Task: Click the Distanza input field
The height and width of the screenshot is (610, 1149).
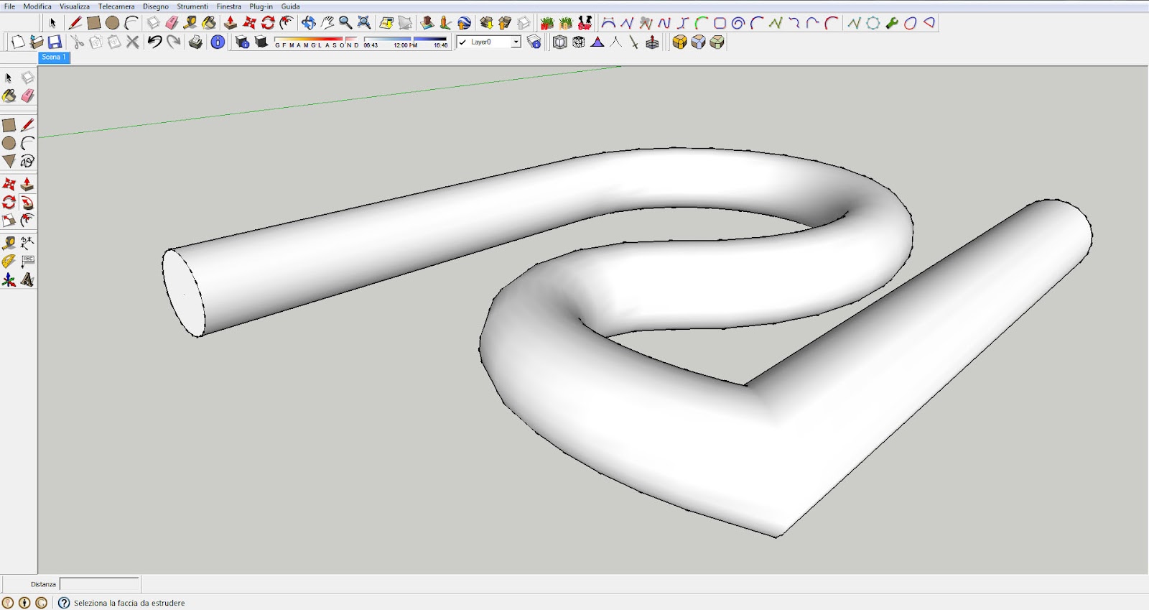Action: pos(100,584)
